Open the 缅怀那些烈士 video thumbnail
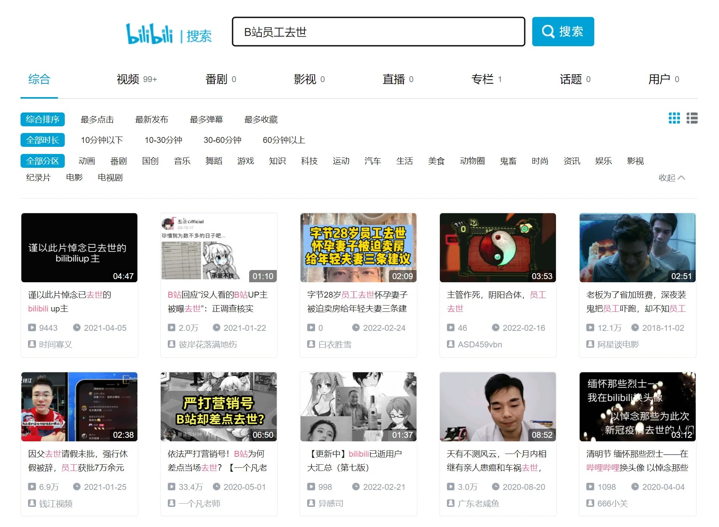 pos(638,407)
